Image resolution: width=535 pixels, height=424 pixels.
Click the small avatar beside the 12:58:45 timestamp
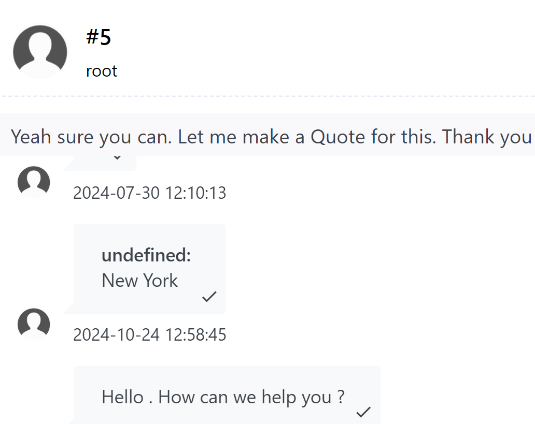(x=34, y=325)
